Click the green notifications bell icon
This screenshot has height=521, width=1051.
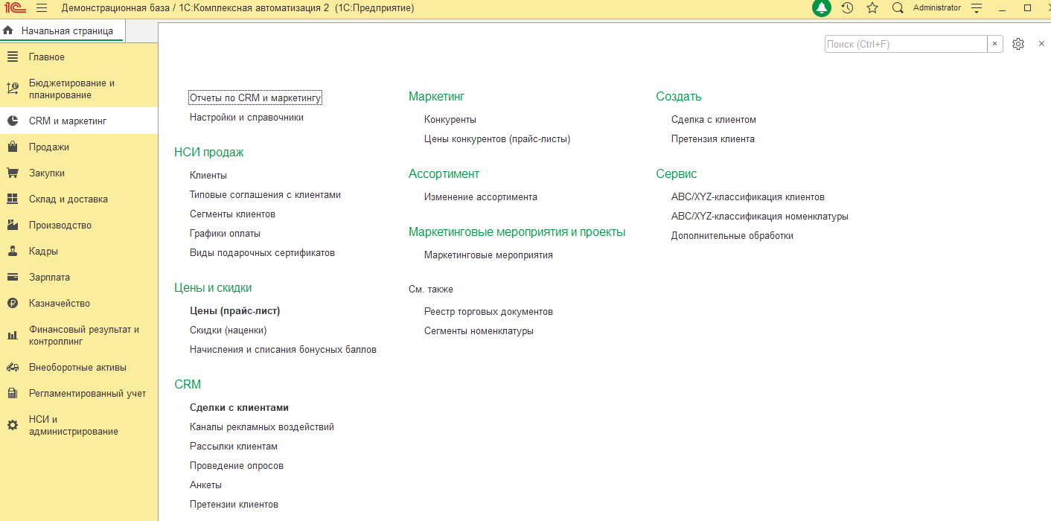821,8
